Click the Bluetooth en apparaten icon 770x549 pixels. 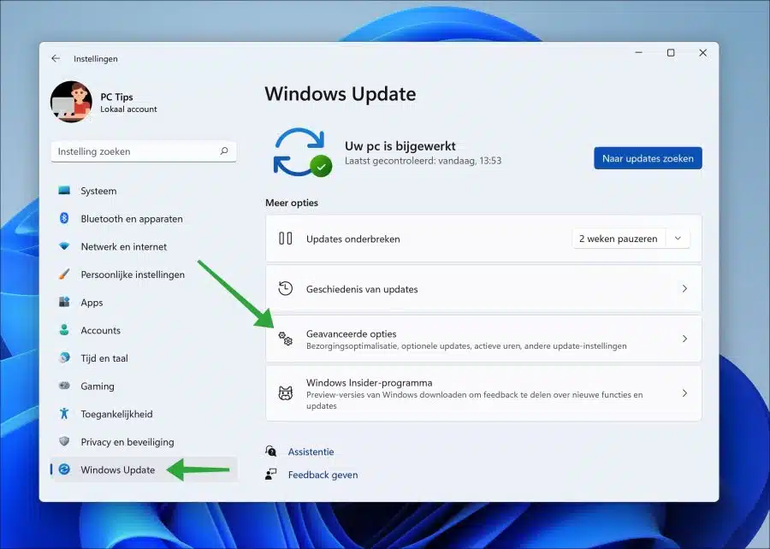coord(64,218)
